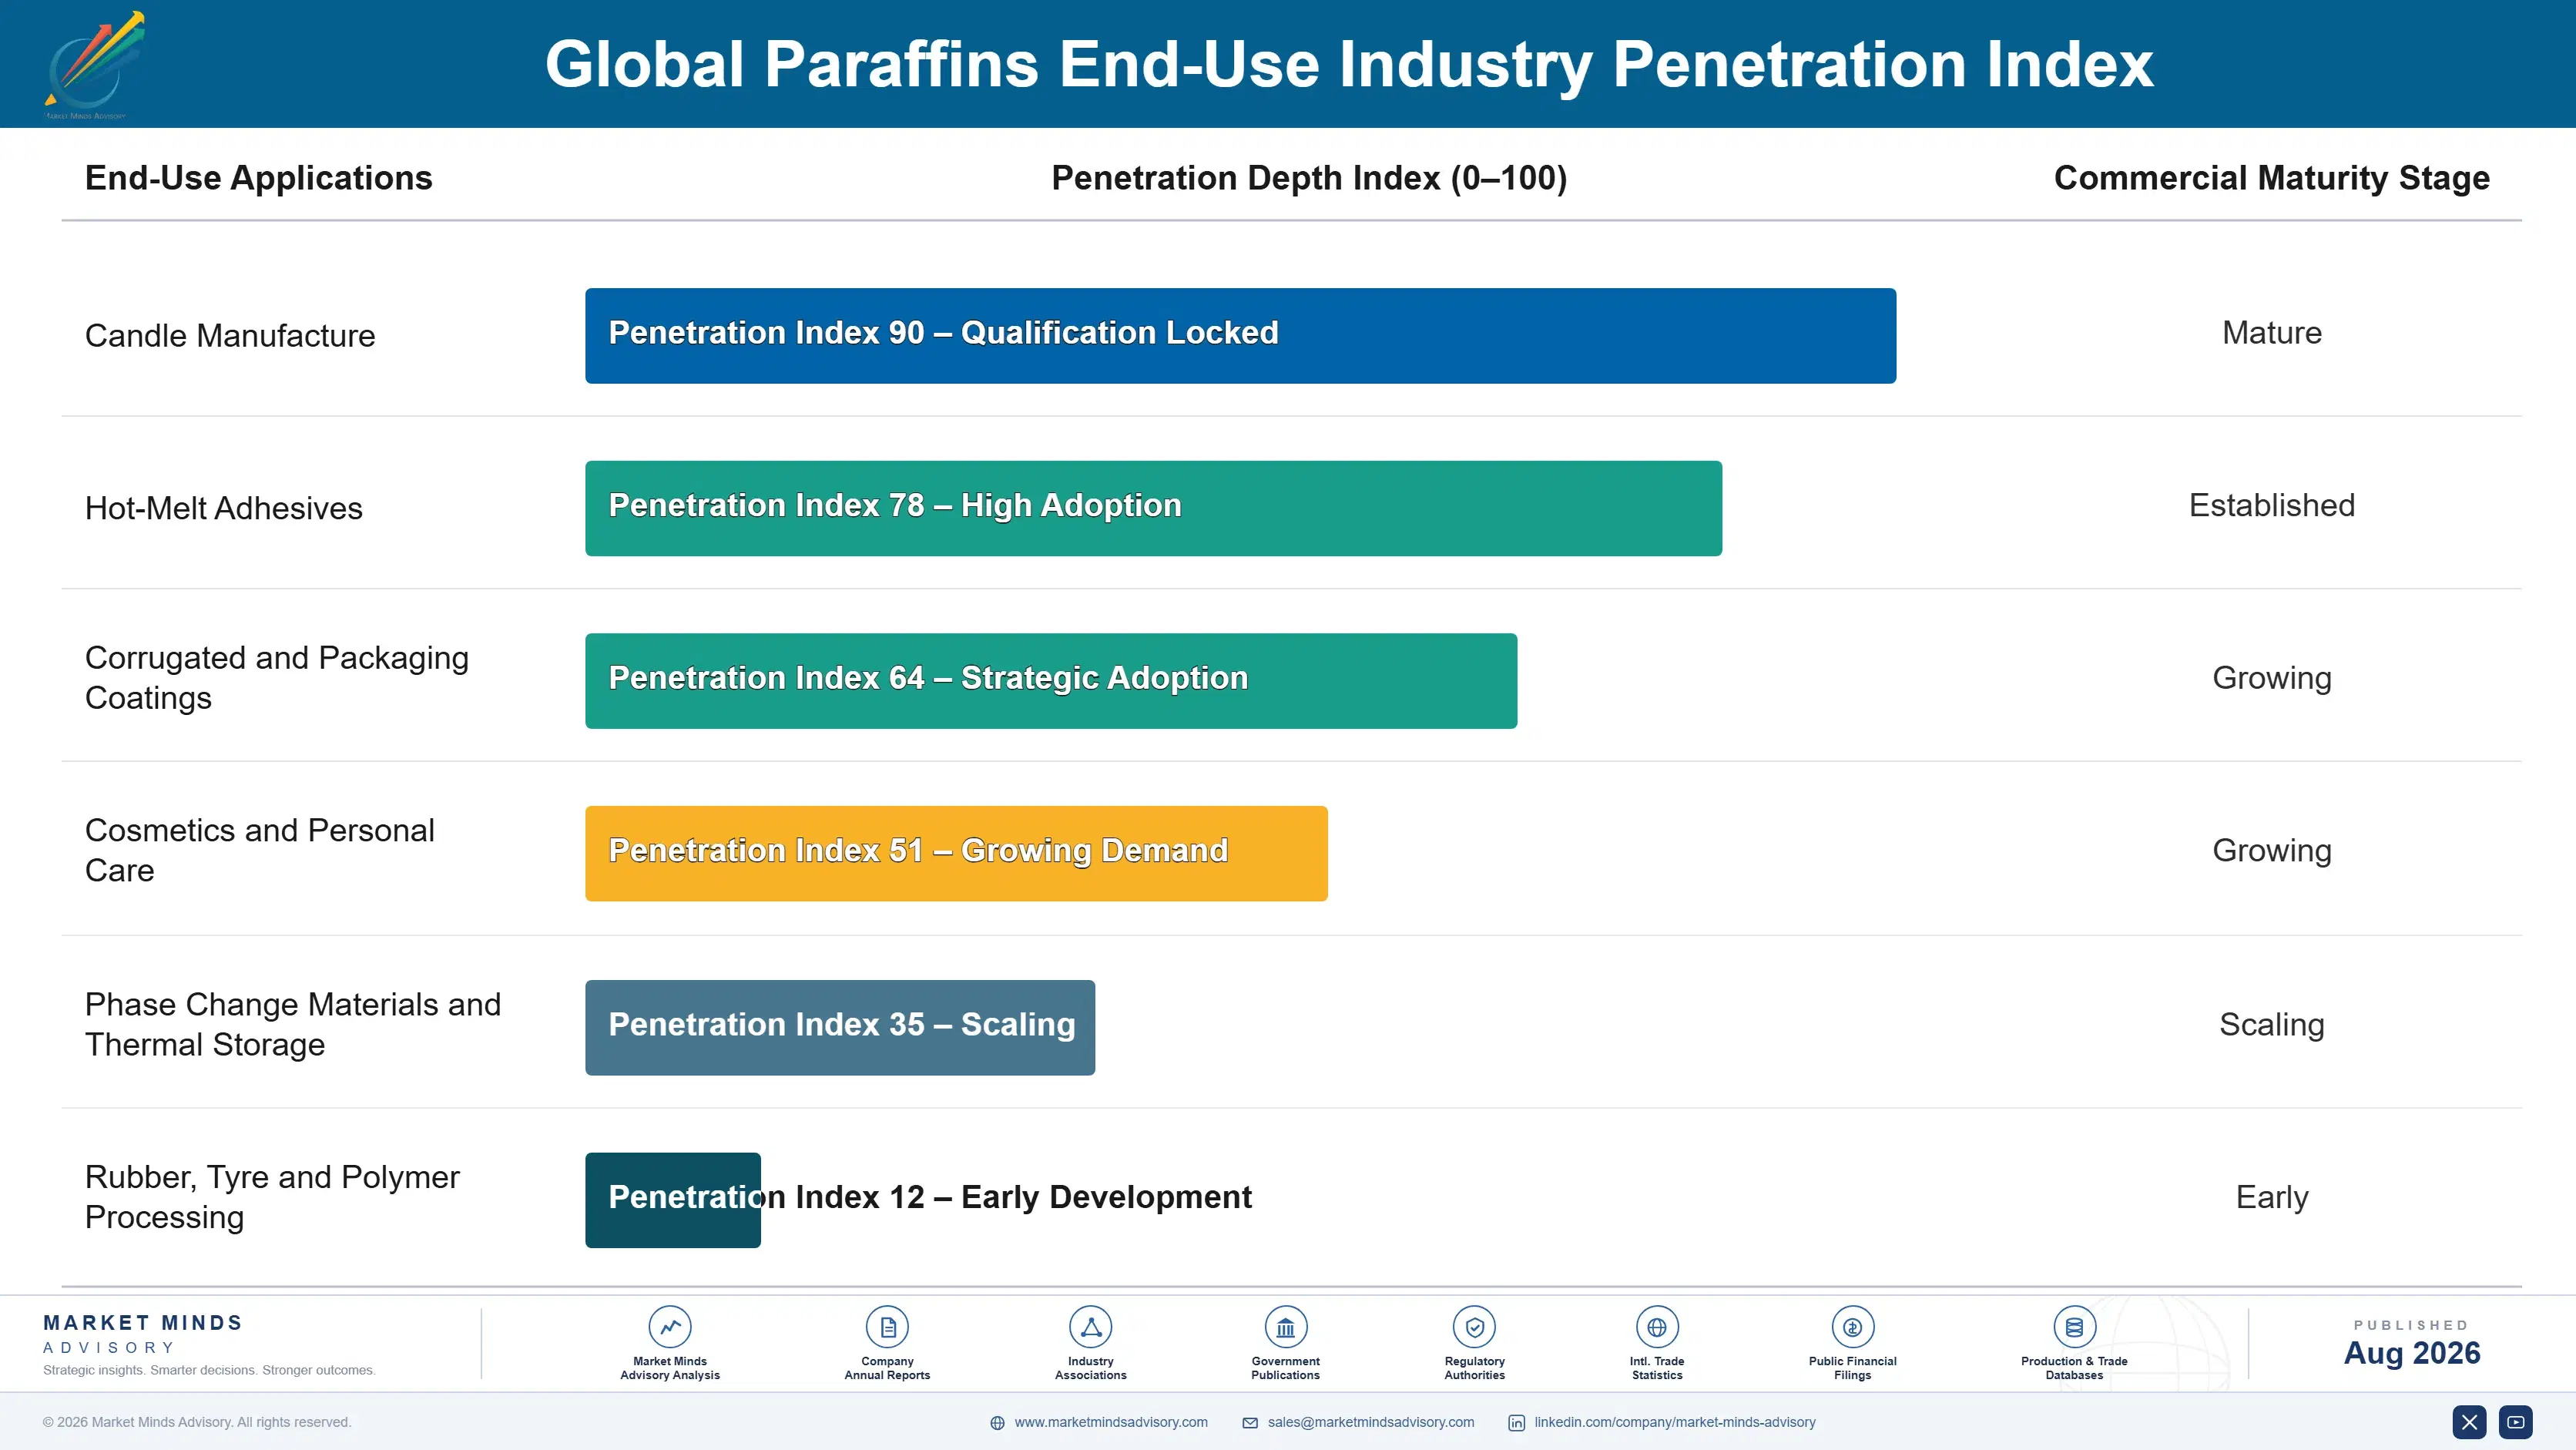Click the Aug 2026 published date
This screenshot has width=2576, height=1450.
tap(2412, 1353)
